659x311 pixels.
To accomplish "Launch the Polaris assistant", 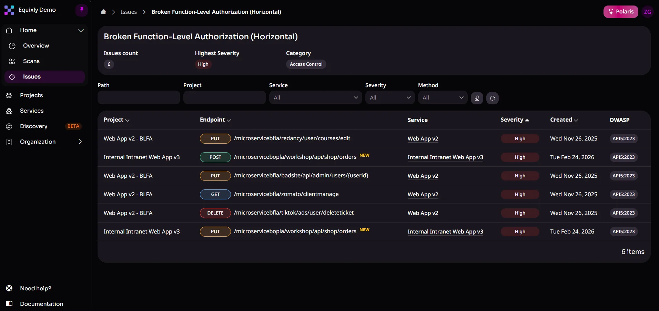I will pos(621,12).
